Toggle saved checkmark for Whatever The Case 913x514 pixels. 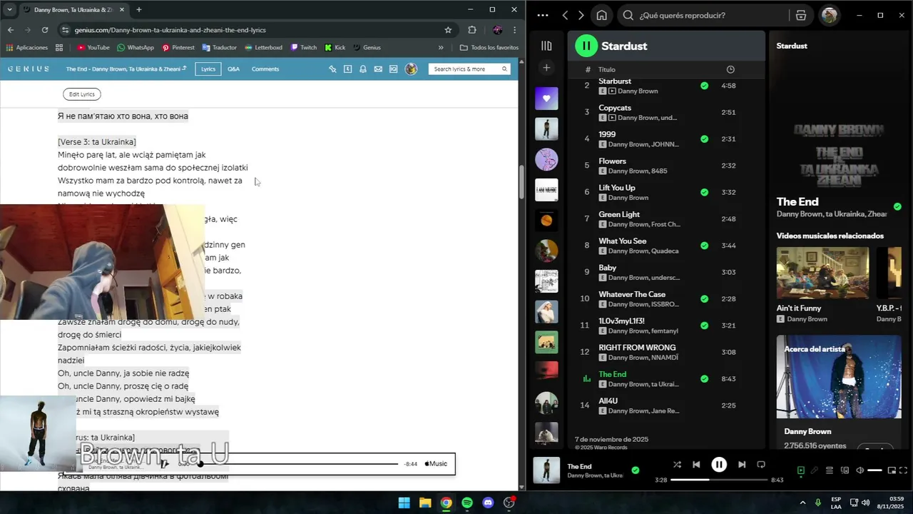click(x=704, y=299)
